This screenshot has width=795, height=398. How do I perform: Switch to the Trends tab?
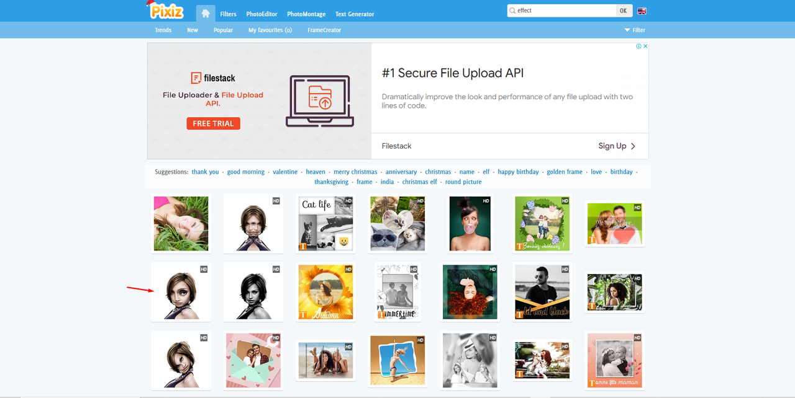[163, 30]
